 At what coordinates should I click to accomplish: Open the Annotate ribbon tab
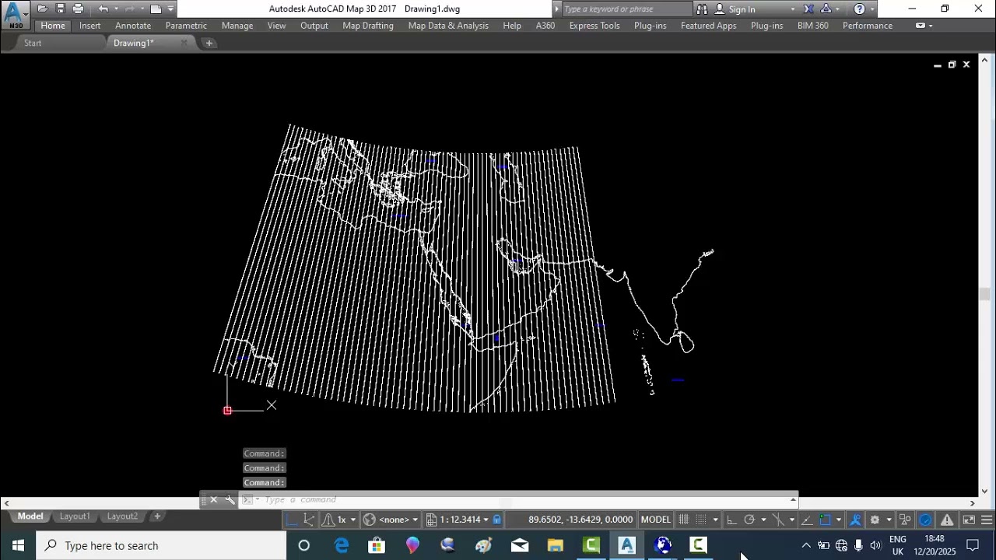(133, 26)
